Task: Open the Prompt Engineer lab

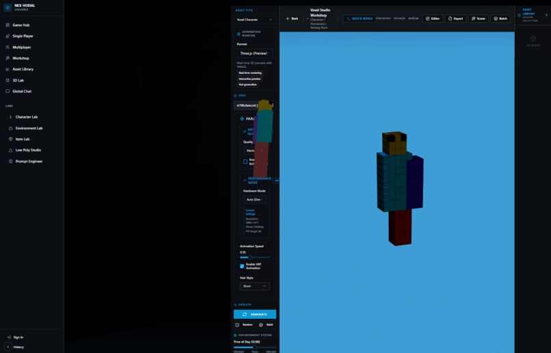Action: tap(29, 161)
